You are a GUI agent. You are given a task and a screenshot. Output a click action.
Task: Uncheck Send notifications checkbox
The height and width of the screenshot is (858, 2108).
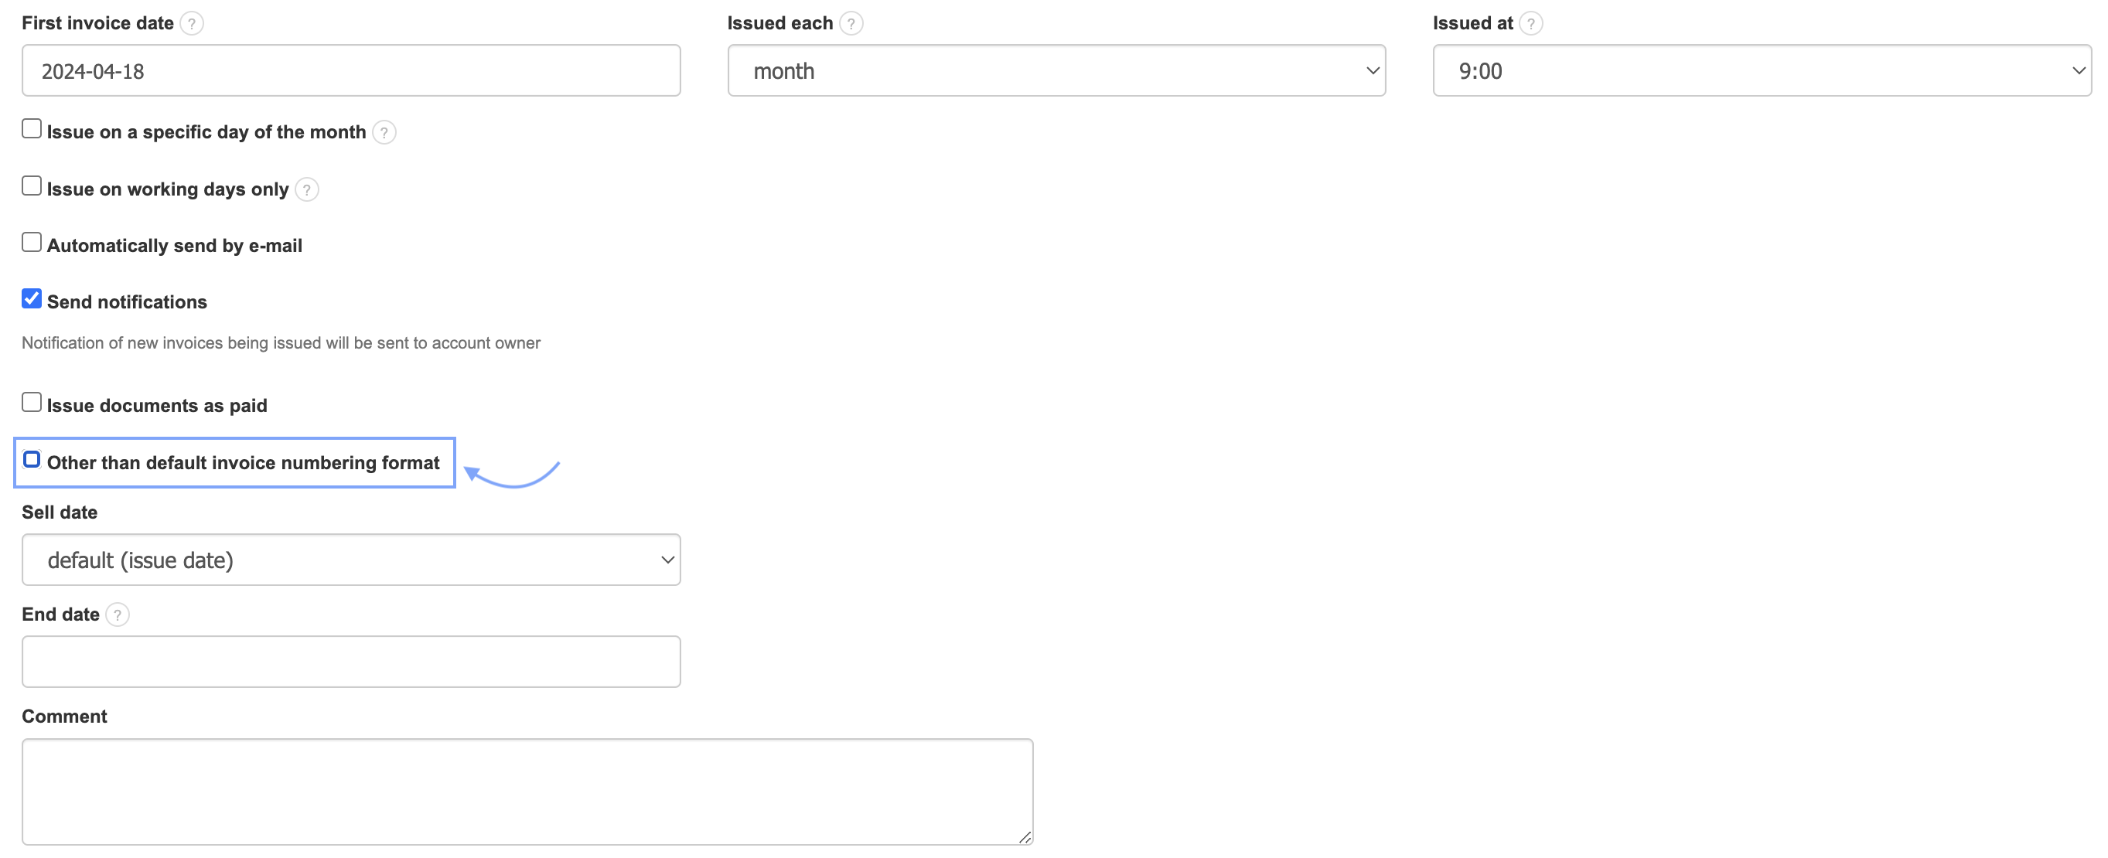31,298
